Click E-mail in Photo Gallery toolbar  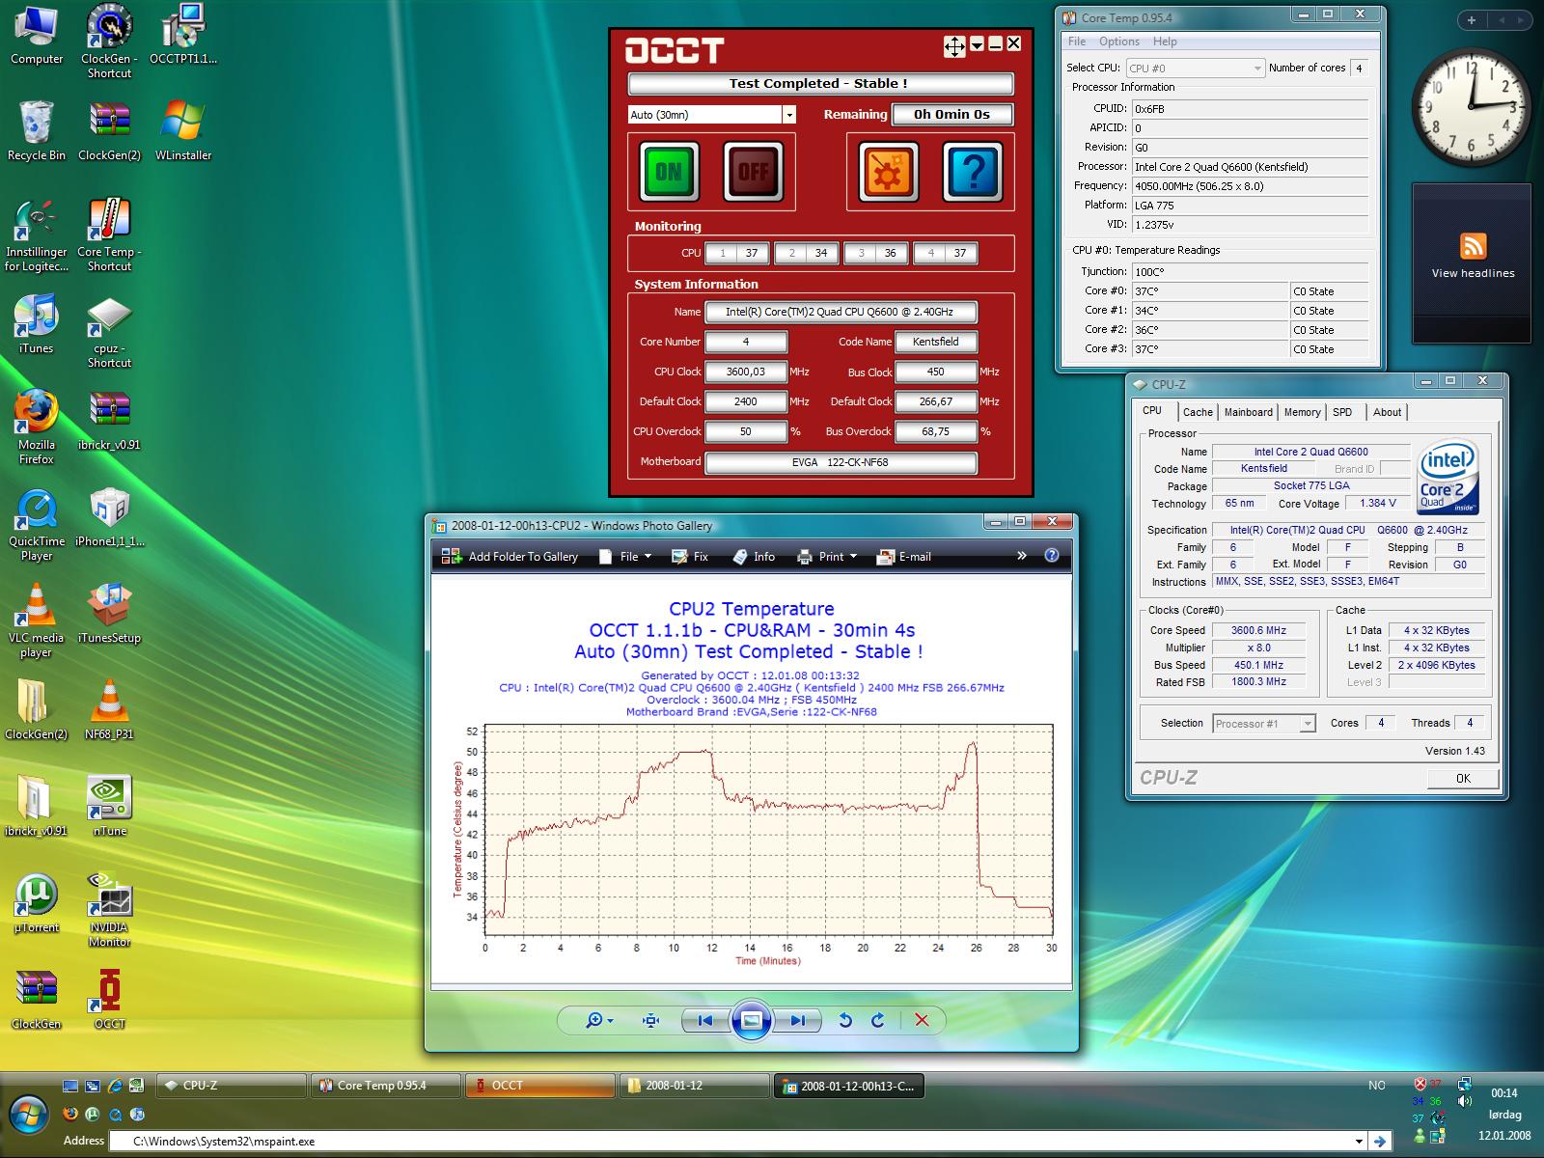click(903, 556)
